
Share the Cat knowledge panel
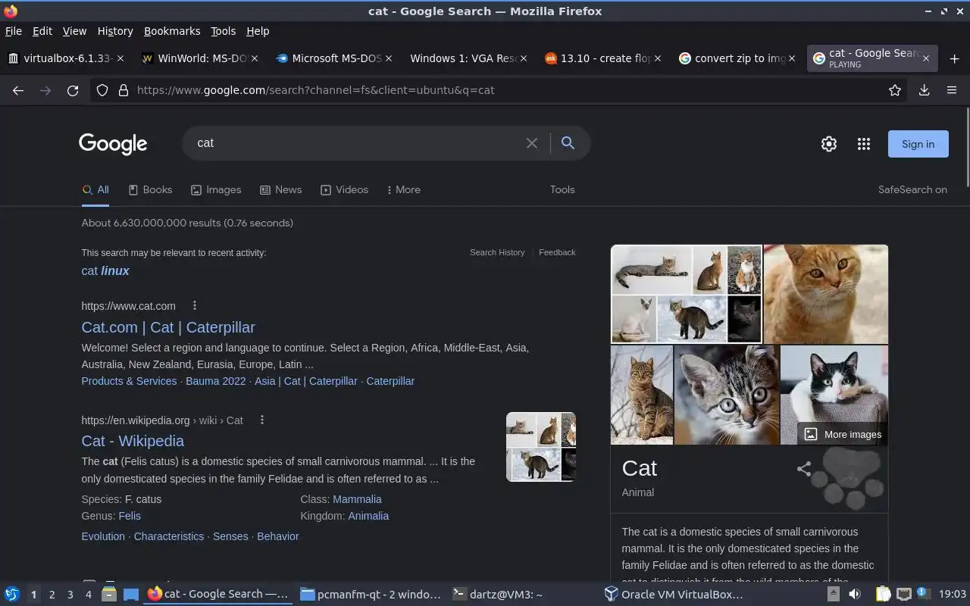tap(804, 469)
